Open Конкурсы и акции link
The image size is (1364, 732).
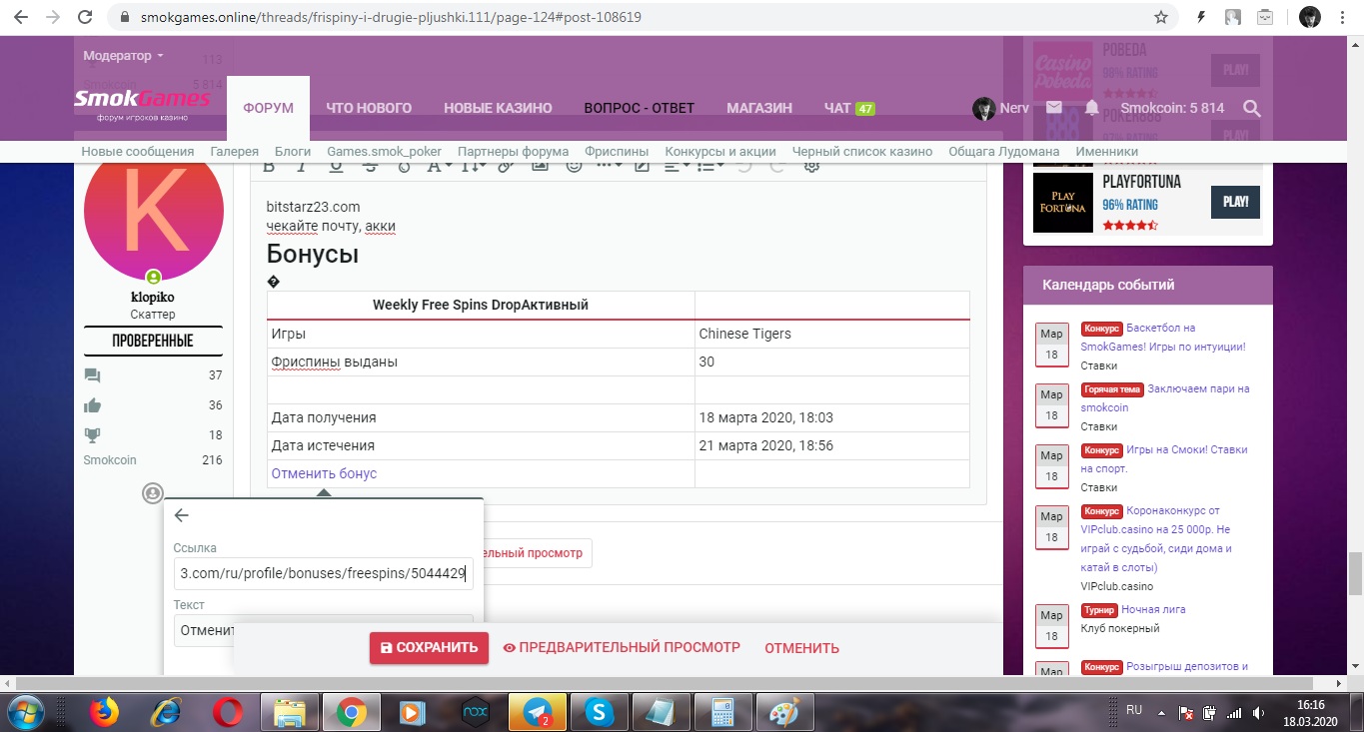click(720, 152)
